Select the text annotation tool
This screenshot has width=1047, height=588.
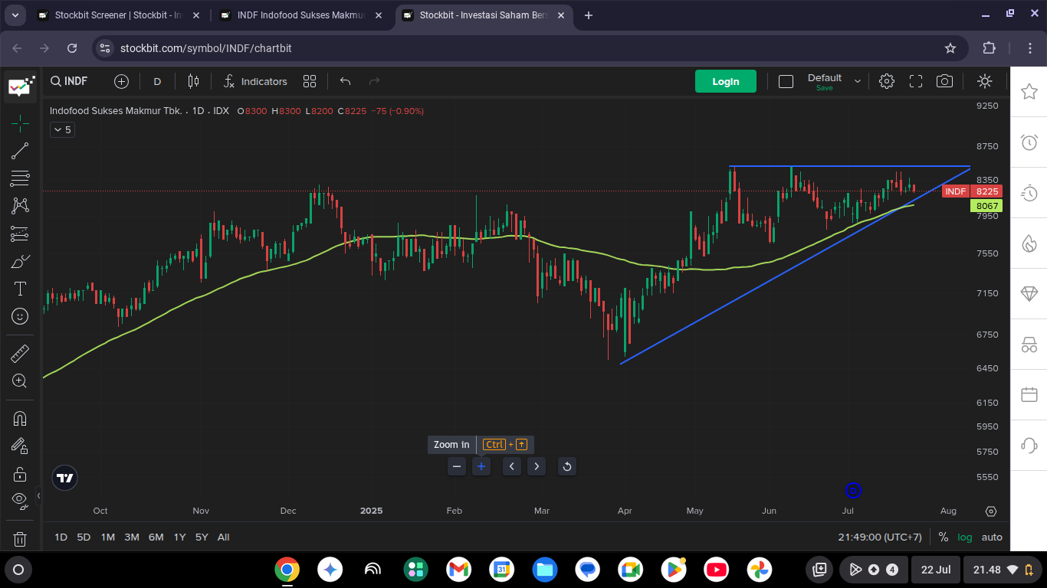tap(20, 289)
